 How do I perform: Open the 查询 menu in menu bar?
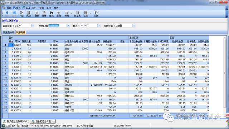click(42, 8)
